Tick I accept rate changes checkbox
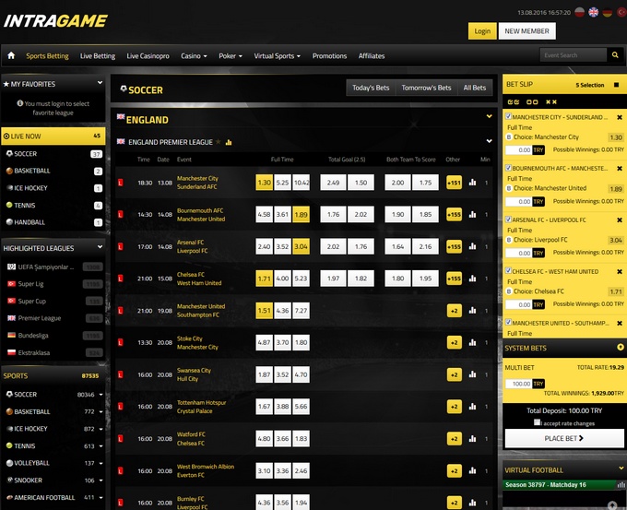The image size is (627, 510). pos(537,422)
